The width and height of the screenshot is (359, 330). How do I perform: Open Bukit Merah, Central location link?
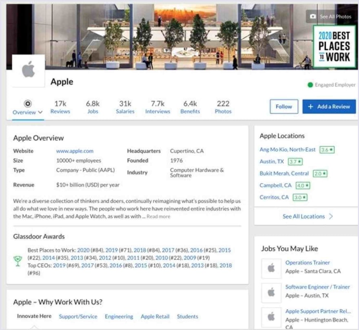[284, 173]
